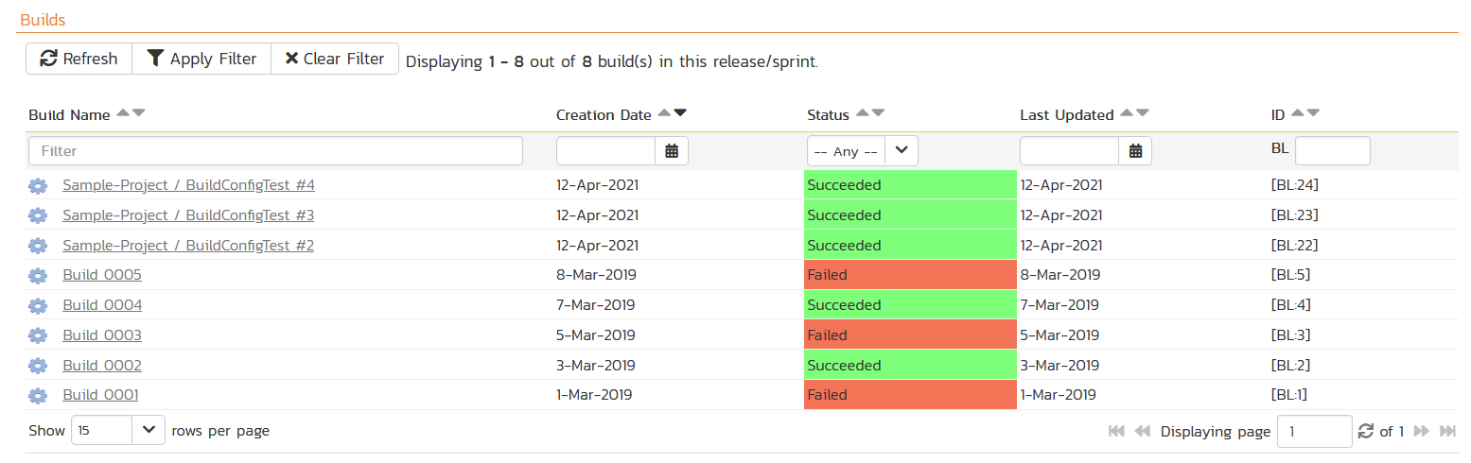
Task: Click gear icon beside Build 0005
Action: click(38, 276)
